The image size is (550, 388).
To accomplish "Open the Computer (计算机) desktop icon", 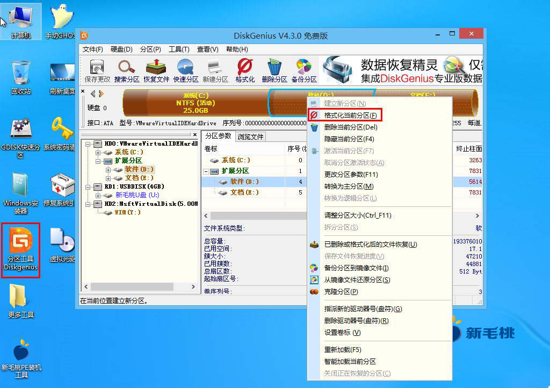I will [21, 21].
